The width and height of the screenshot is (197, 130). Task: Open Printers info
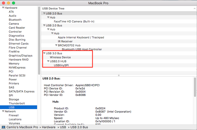point(14,83)
